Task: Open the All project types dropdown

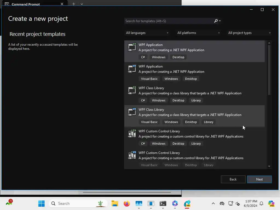Action: (x=249, y=33)
